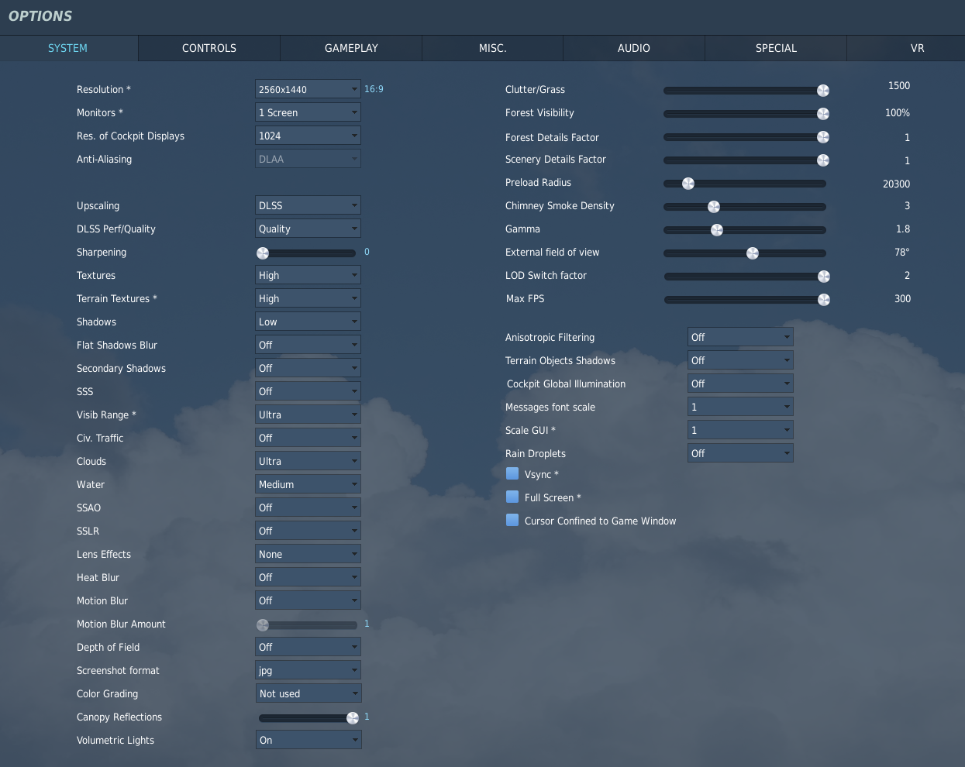Open the SSS dropdown
965x767 pixels.
(x=308, y=391)
